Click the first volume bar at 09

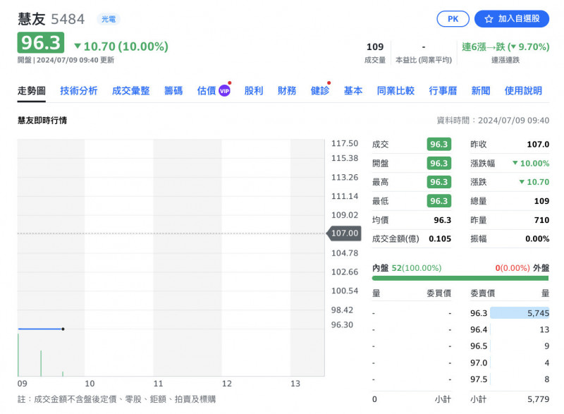tap(18, 355)
